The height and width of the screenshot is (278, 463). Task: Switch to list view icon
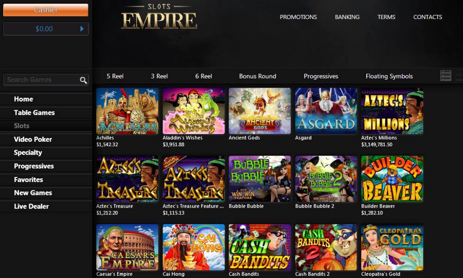[445, 76]
